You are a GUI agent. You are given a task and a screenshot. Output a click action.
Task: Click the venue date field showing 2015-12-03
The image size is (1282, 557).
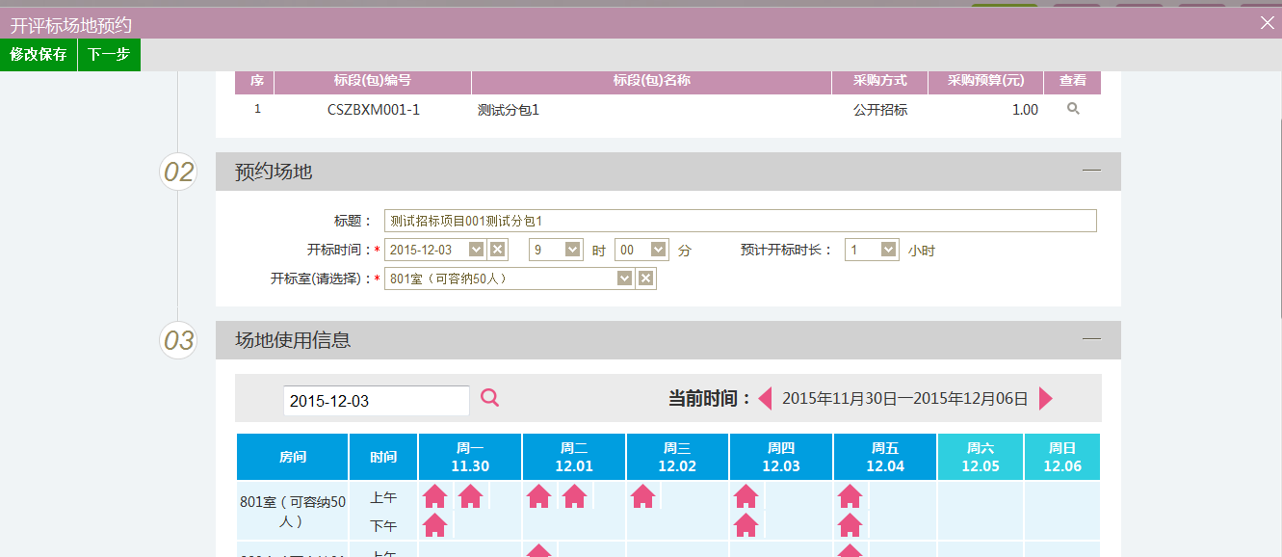pos(376,401)
